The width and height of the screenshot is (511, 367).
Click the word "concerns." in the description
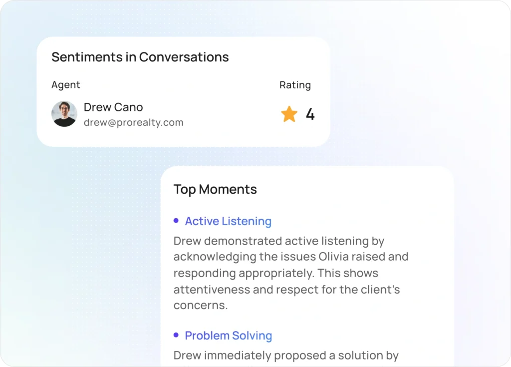(201, 306)
